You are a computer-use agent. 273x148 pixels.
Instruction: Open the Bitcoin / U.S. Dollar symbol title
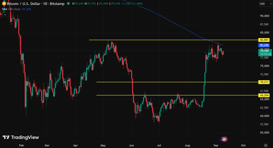pos(35,4)
